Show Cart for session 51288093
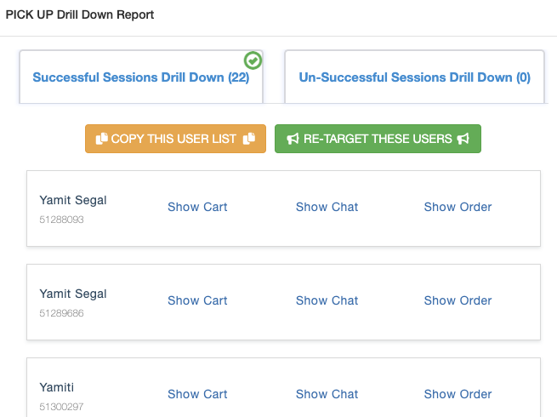557x417 pixels. pos(197,207)
